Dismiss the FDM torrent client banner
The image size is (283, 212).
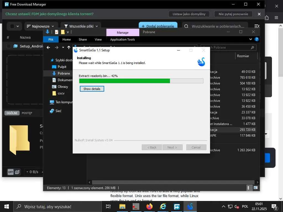click(x=259, y=14)
